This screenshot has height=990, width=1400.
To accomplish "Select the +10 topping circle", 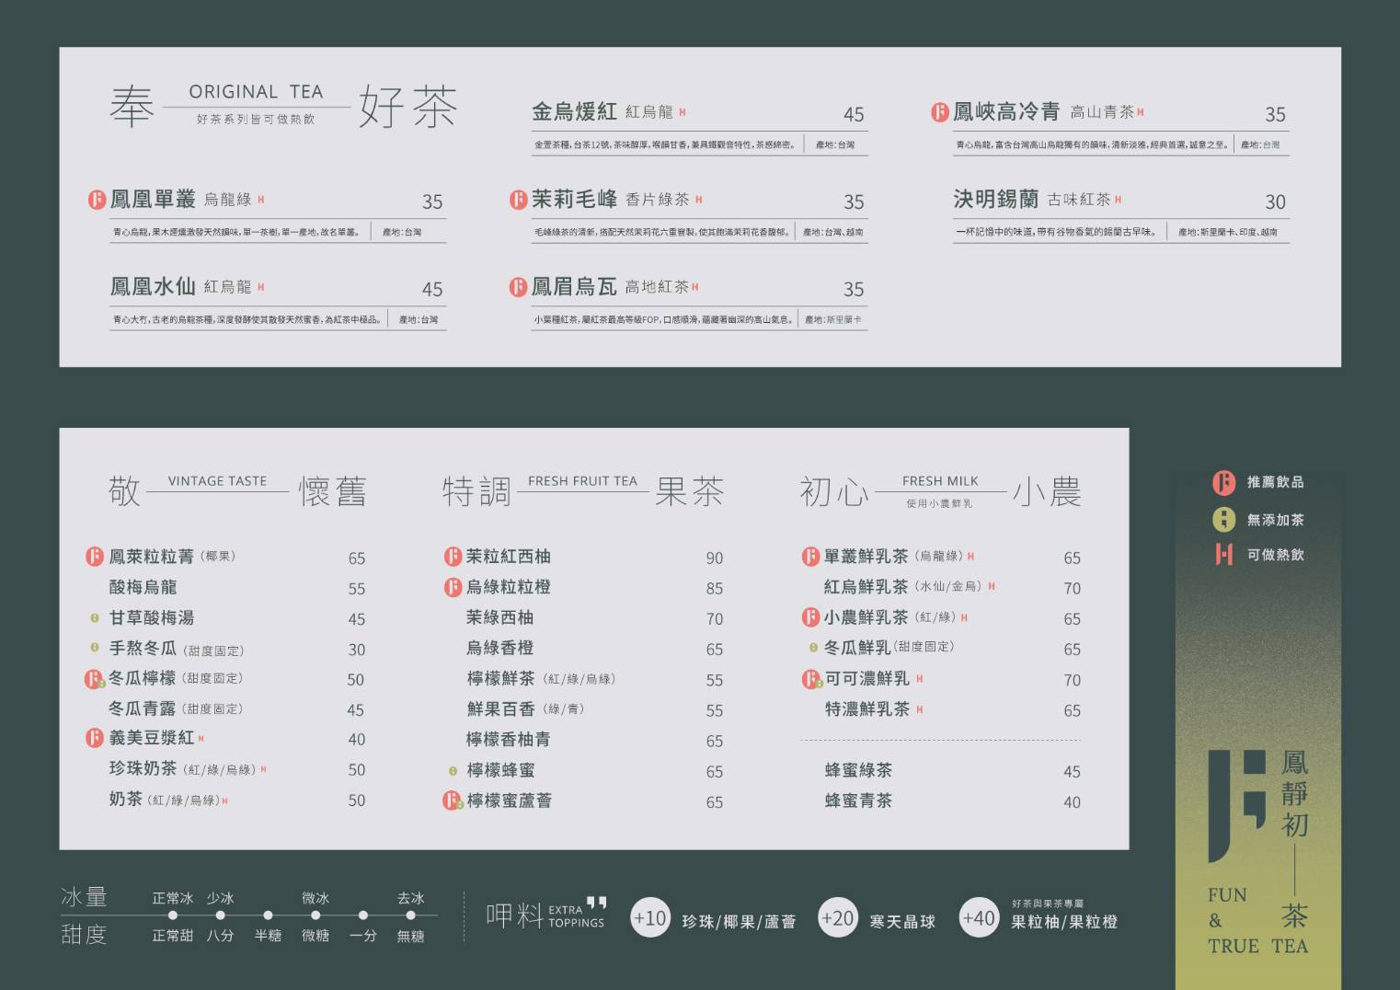I will pyautogui.click(x=649, y=918).
